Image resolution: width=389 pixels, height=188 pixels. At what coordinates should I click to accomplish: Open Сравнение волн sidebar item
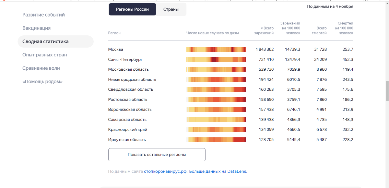[41, 68]
